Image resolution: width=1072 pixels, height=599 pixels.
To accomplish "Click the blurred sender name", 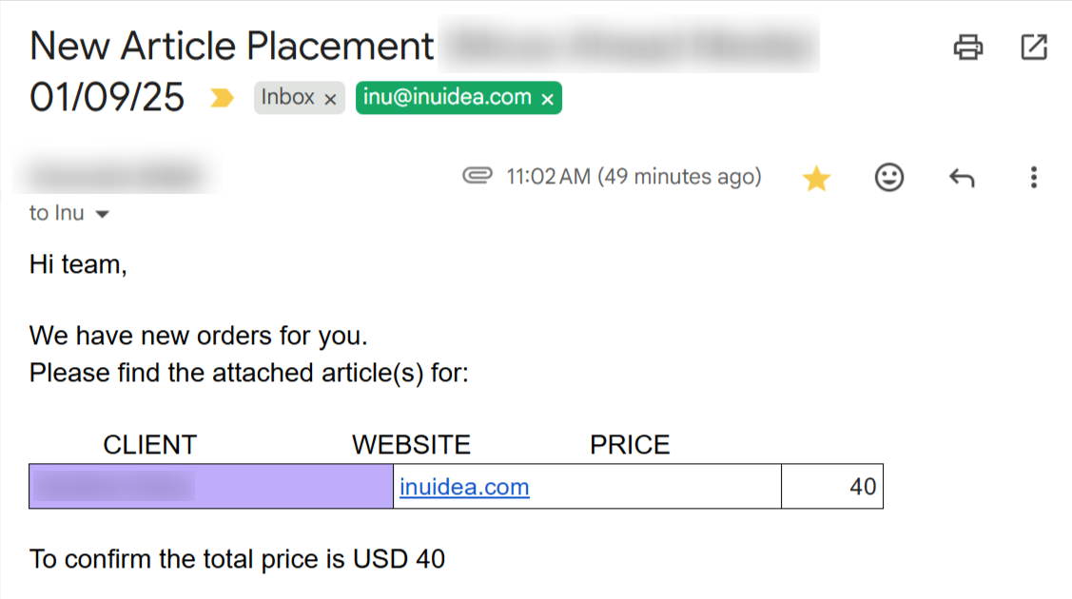I will pyautogui.click(x=114, y=177).
